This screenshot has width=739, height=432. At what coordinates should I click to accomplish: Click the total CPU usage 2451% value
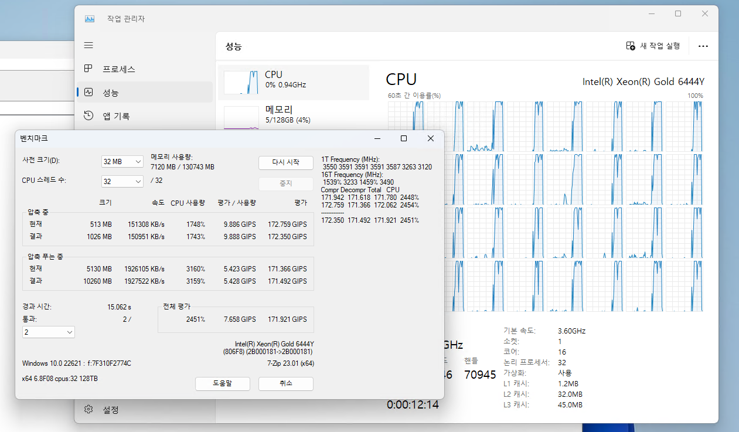tap(196, 319)
